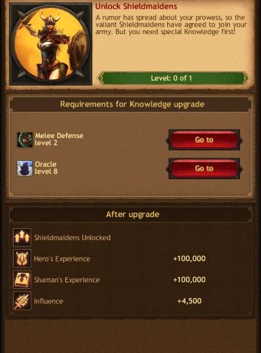The image size is (261, 353).
Task: Click the Hero's Experience +100,000 value
Action: [x=189, y=258]
